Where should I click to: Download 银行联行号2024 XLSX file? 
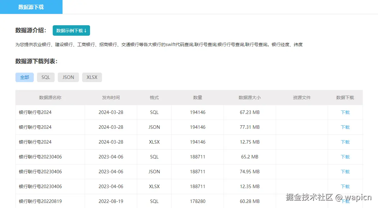(x=345, y=142)
